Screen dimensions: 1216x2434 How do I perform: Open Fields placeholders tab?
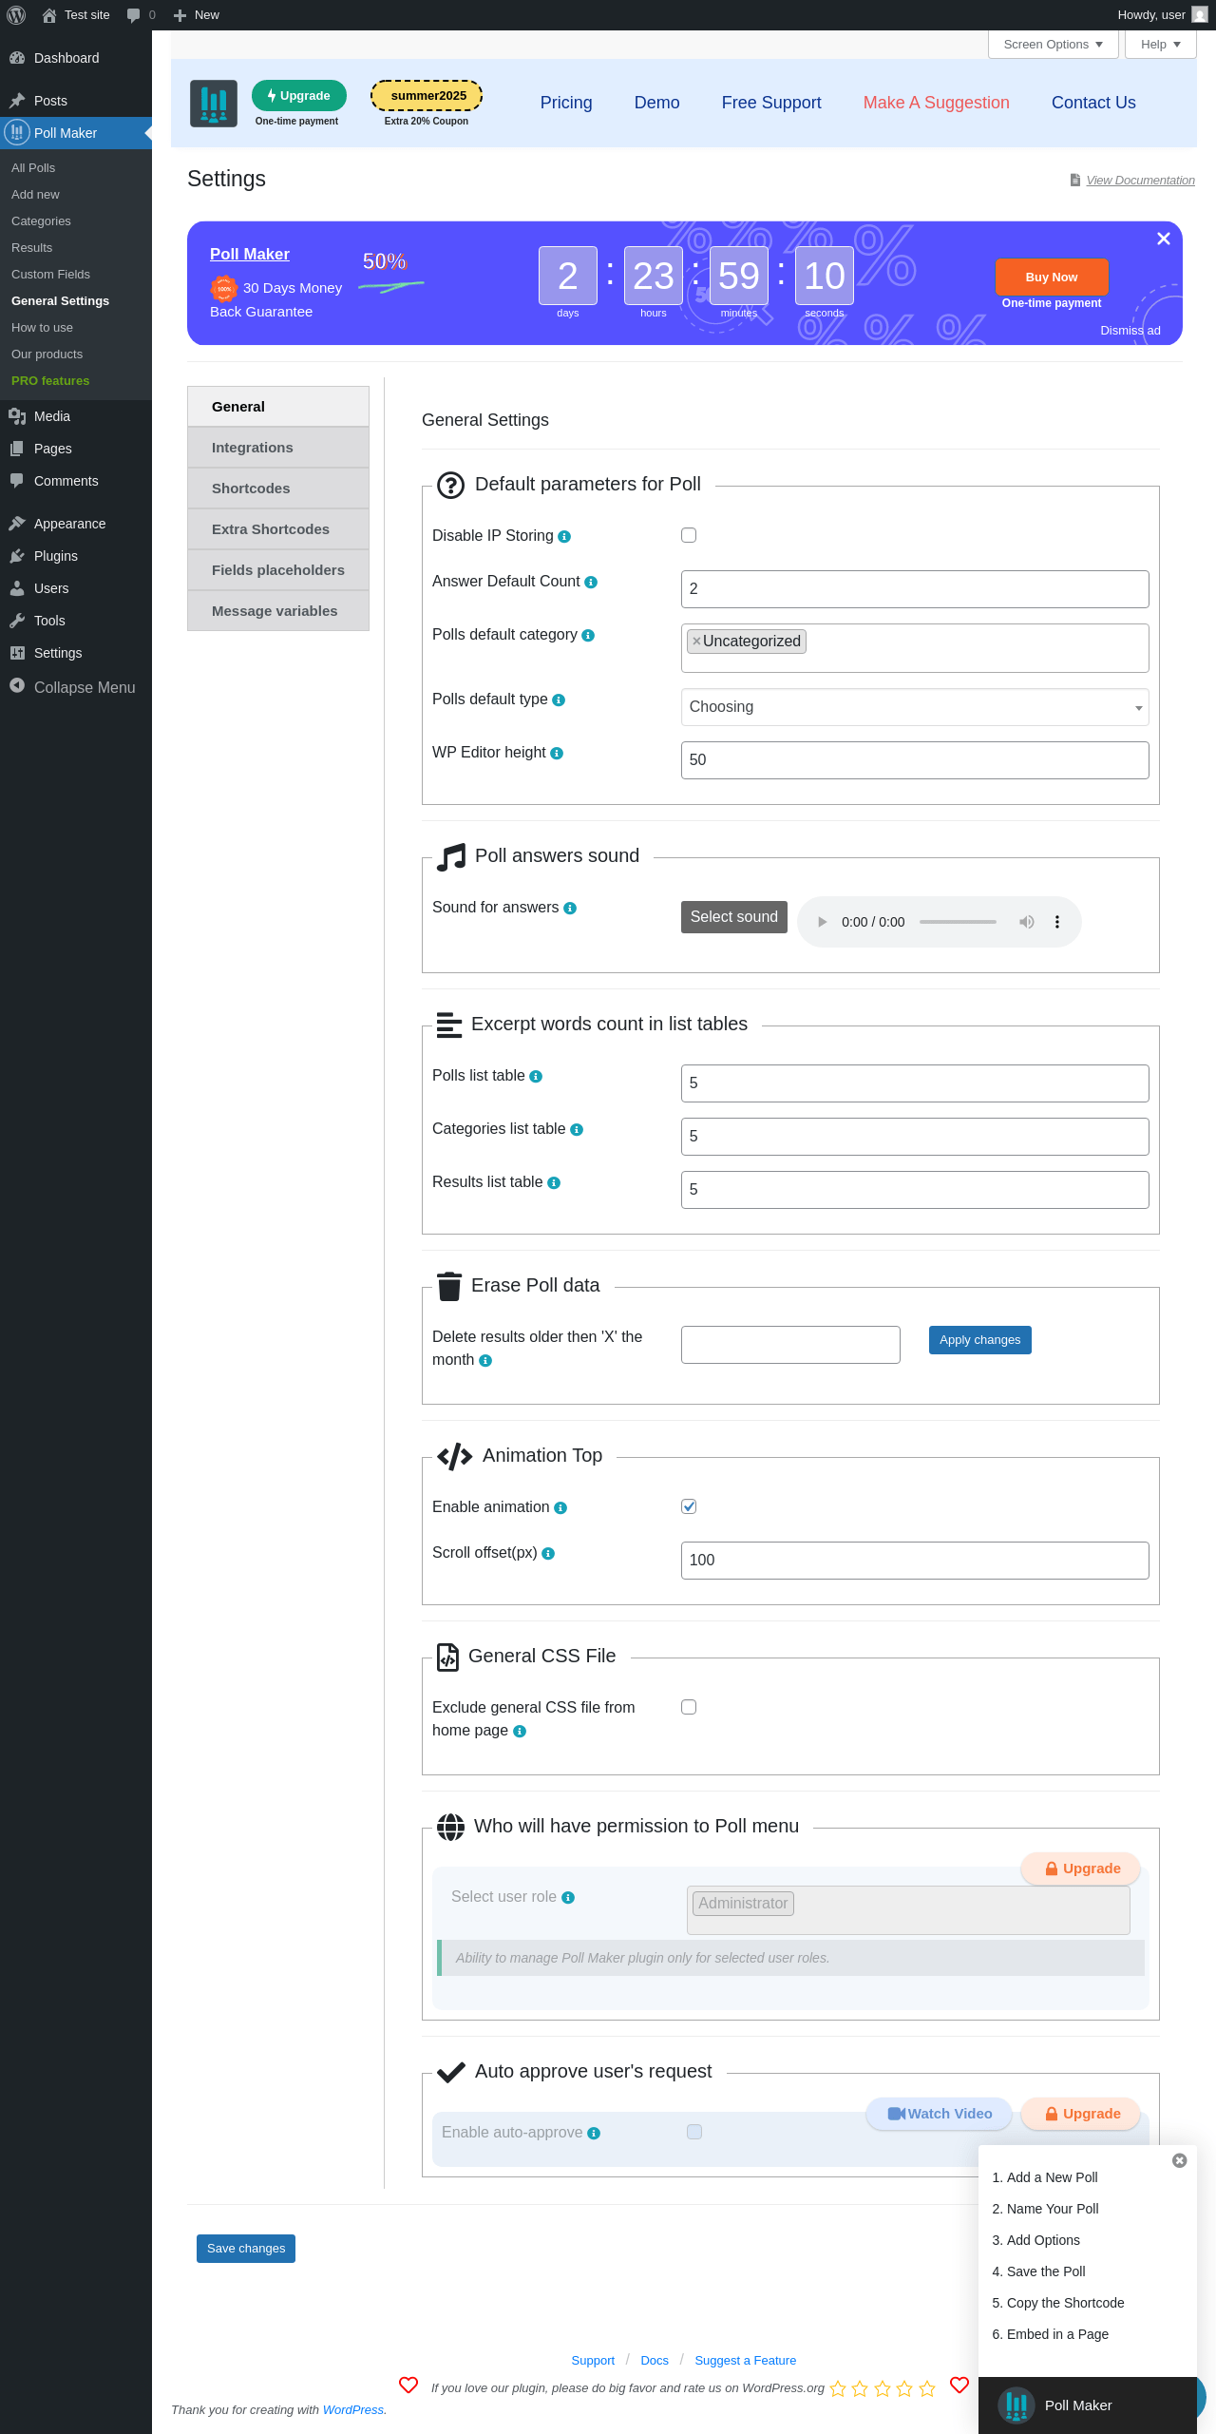(278, 570)
